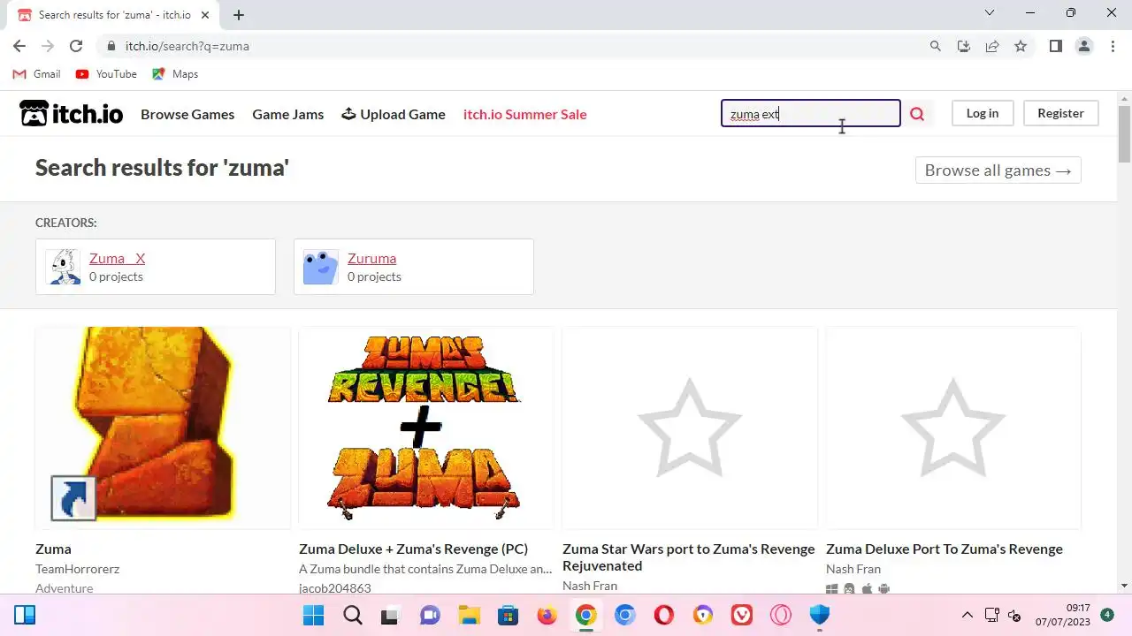Click Zuruma creator avatar
Image resolution: width=1132 pixels, height=636 pixels.
[321, 267]
